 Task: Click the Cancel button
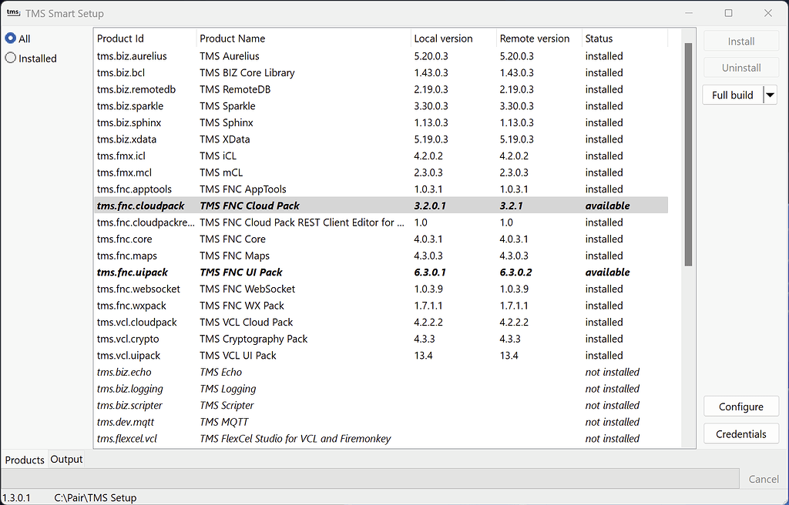762,478
